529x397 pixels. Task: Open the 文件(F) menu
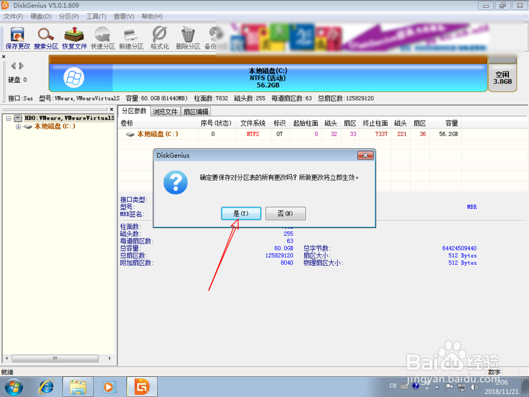[x=14, y=16]
